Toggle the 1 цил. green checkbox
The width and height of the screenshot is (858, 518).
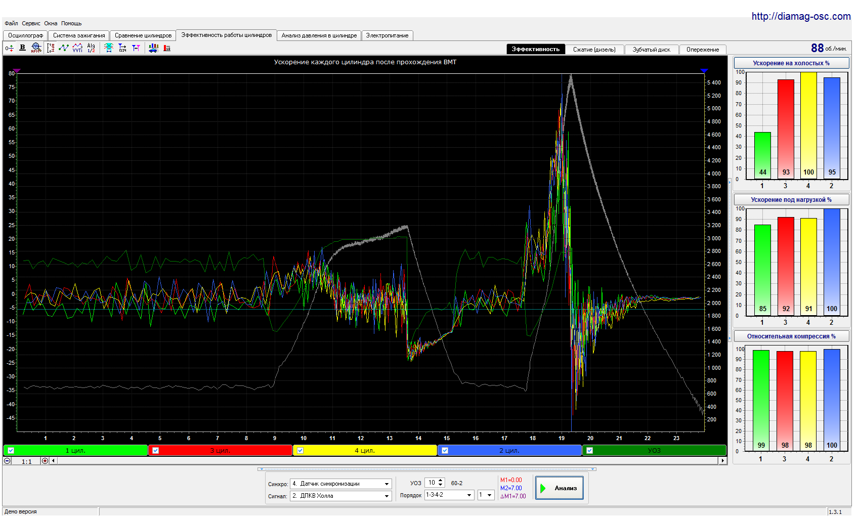coord(11,450)
